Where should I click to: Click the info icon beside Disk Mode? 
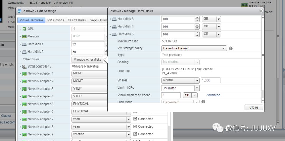[203, 101]
